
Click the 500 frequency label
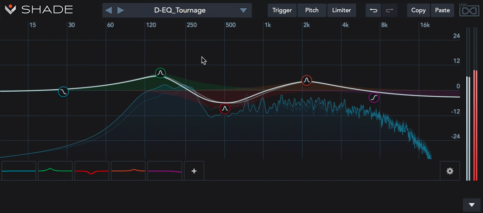click(x=230, y=25)
